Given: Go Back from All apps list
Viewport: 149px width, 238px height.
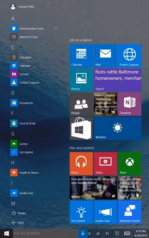Looking at the screenshot, I should [x=18, y=223].
